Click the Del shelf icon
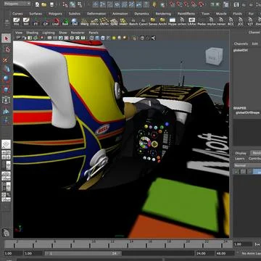 point(75,21)
